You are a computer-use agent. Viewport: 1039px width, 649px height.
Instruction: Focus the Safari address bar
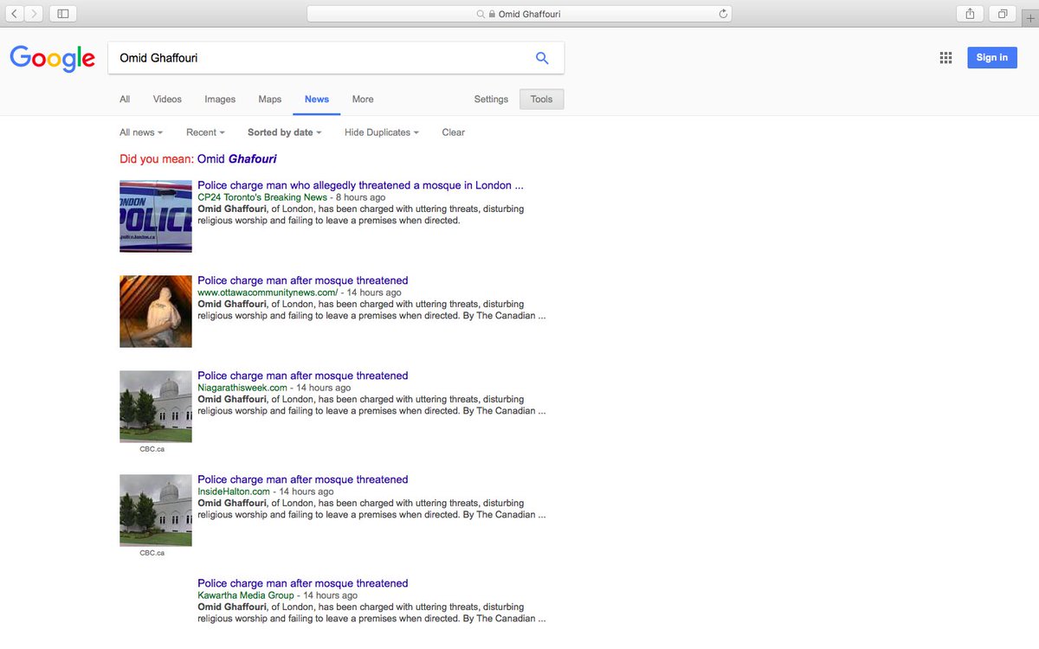[519, 14]
